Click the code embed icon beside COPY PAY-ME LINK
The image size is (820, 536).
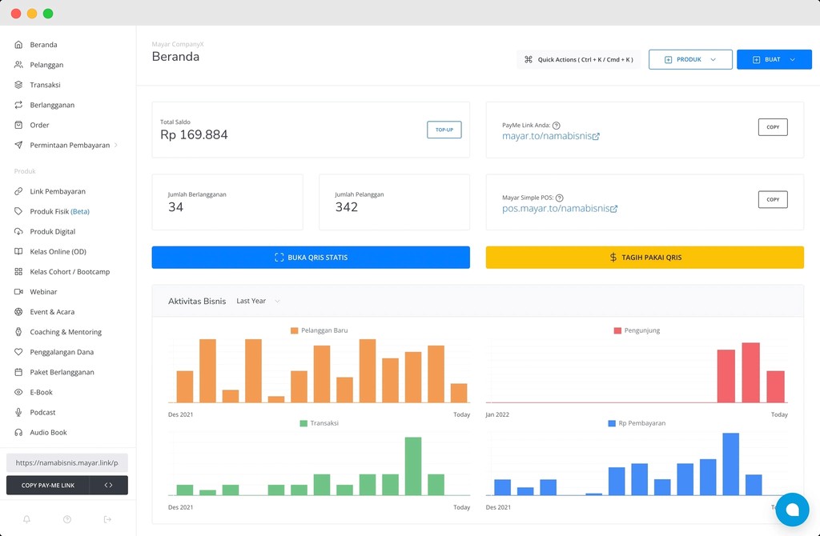coord(110,485)
